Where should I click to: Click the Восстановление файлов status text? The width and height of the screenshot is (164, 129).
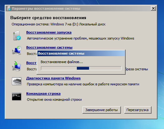tap(62, 62)
